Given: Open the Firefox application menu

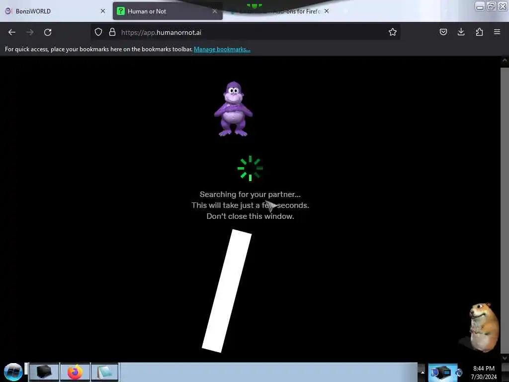Looking at the screenshot, I should tap(497, 32).
